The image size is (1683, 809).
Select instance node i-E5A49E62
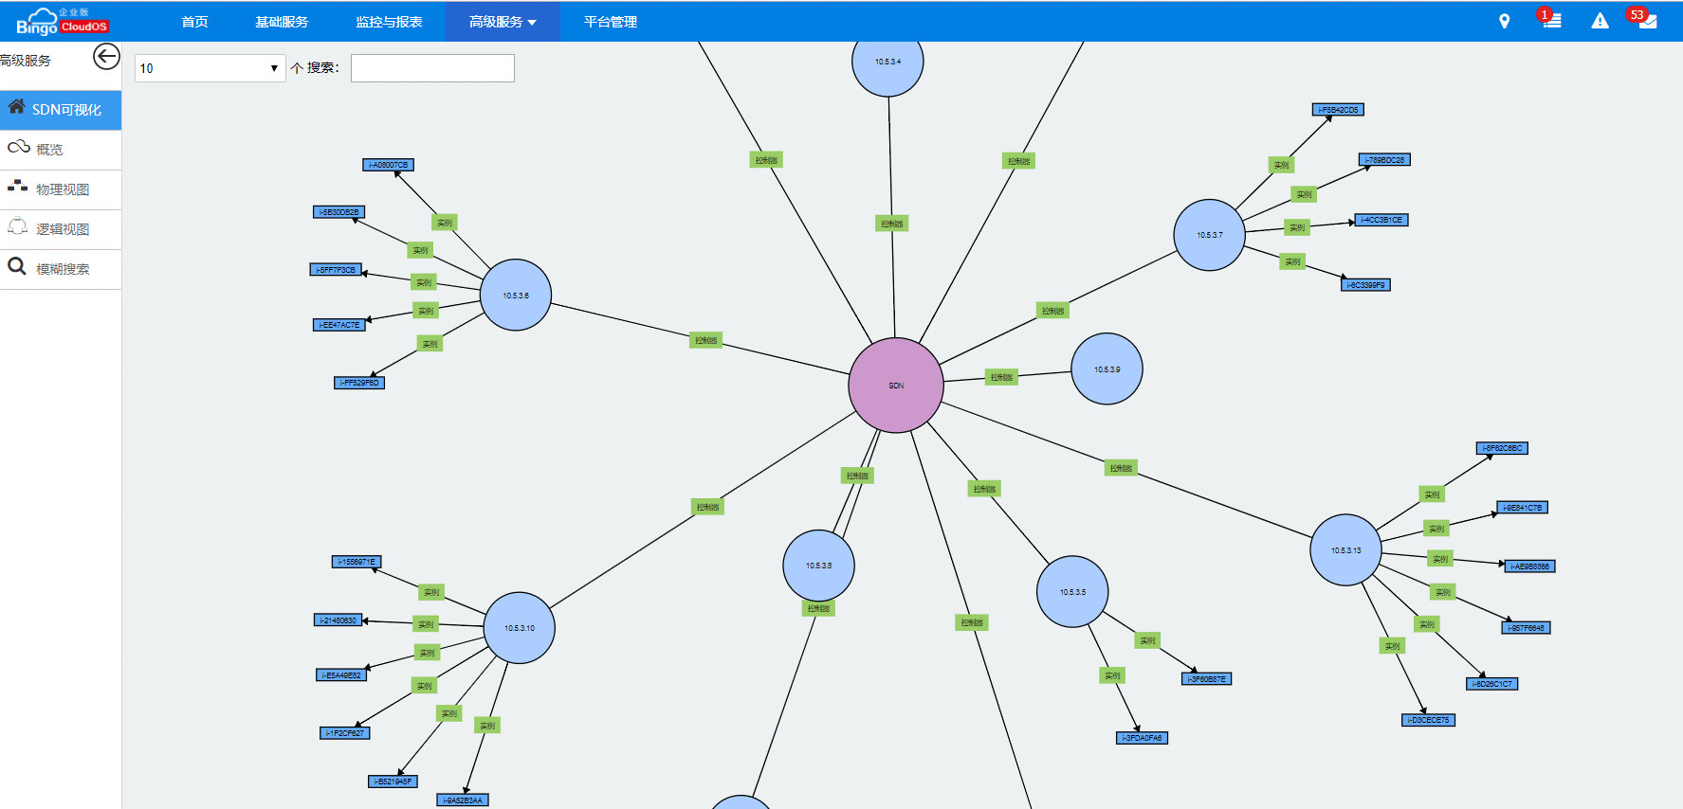341,675
